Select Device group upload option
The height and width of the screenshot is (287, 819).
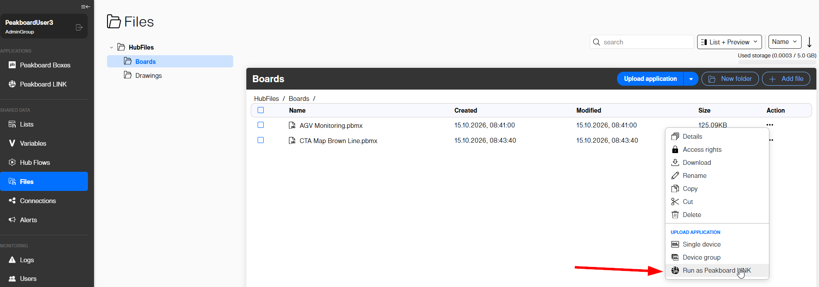click(717, 257)
